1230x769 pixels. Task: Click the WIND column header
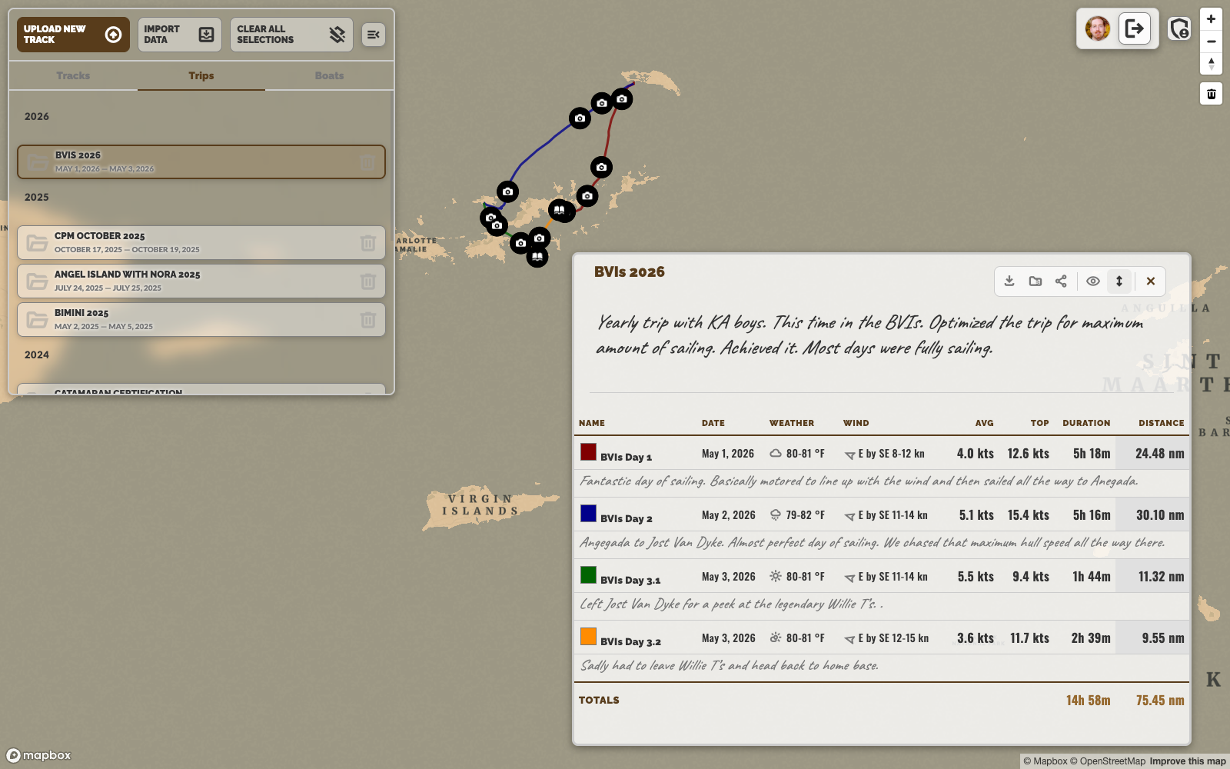pyautogui.click(x=856, y=423)
